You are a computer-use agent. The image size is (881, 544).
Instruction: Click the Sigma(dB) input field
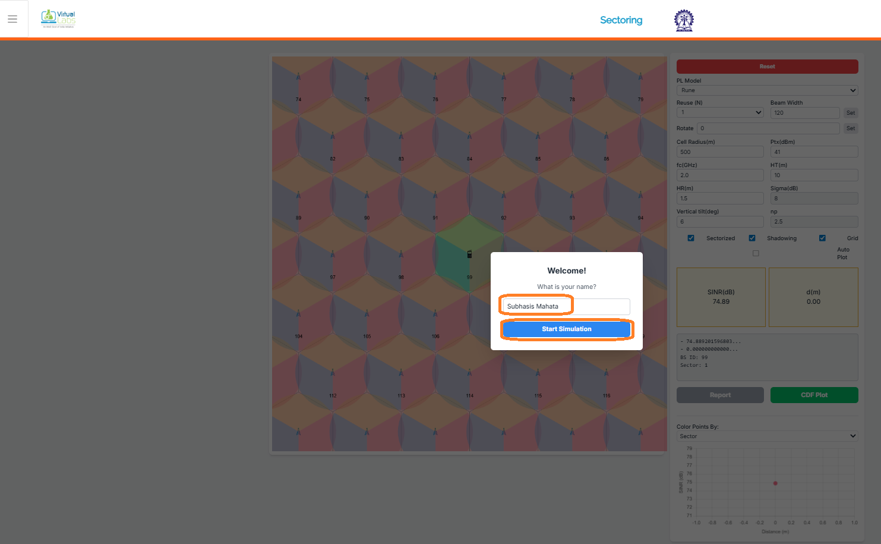[x=814, y=199]
